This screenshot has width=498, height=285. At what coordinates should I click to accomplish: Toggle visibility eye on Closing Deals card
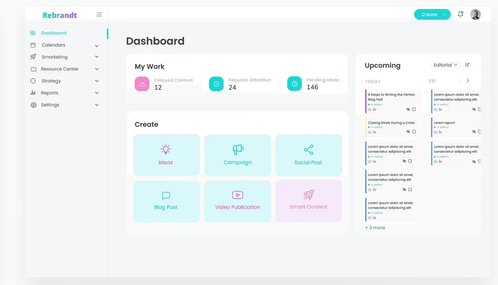click(408, 131)
